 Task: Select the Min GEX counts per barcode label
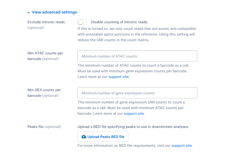pos(44,93)
